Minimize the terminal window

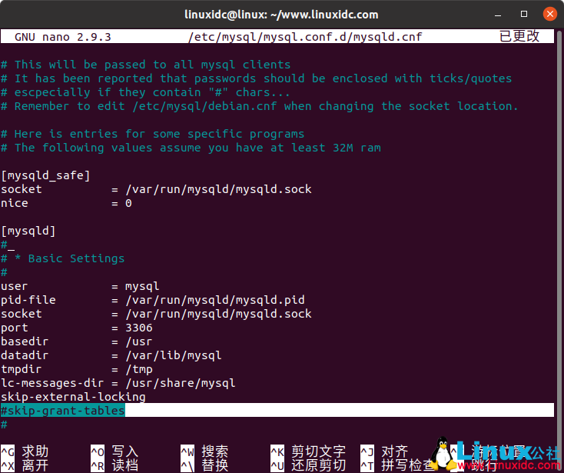pyautogui.click(x=498, y=15)
